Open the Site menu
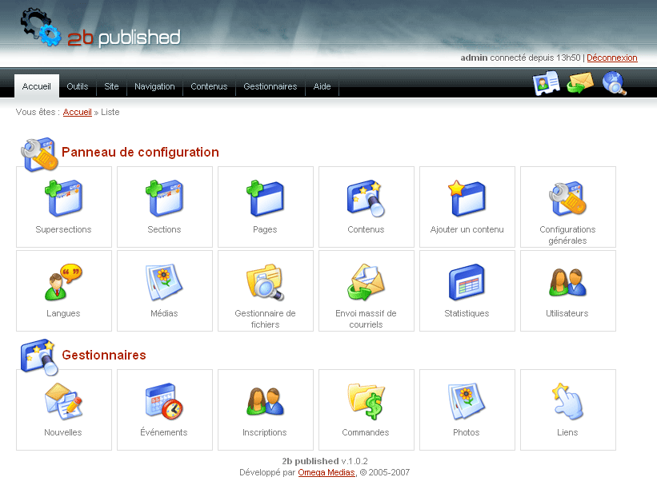Viewport: 657px width, 481px height. [111, 86]
